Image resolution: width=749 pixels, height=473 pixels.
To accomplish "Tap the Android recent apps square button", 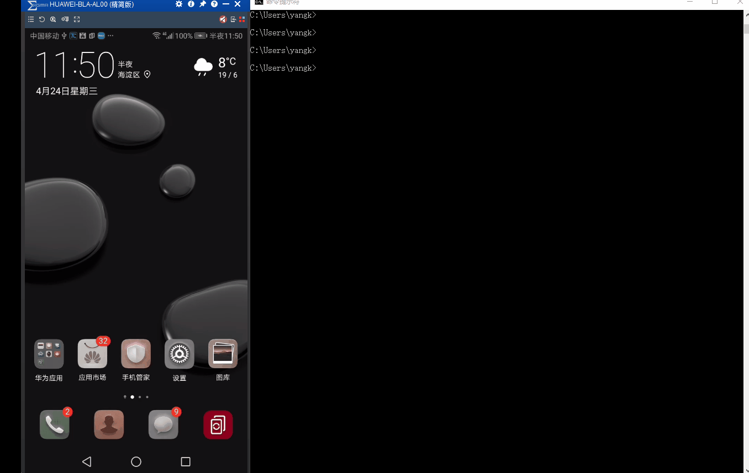I will 186,461.
